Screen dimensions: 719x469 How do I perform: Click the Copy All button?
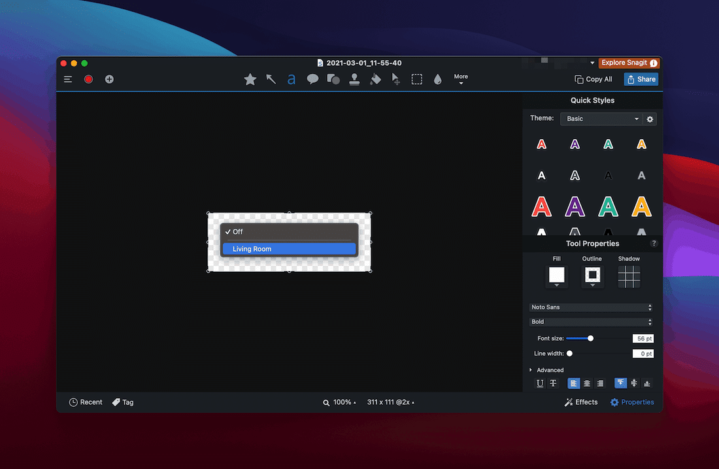tap(593, 78)
